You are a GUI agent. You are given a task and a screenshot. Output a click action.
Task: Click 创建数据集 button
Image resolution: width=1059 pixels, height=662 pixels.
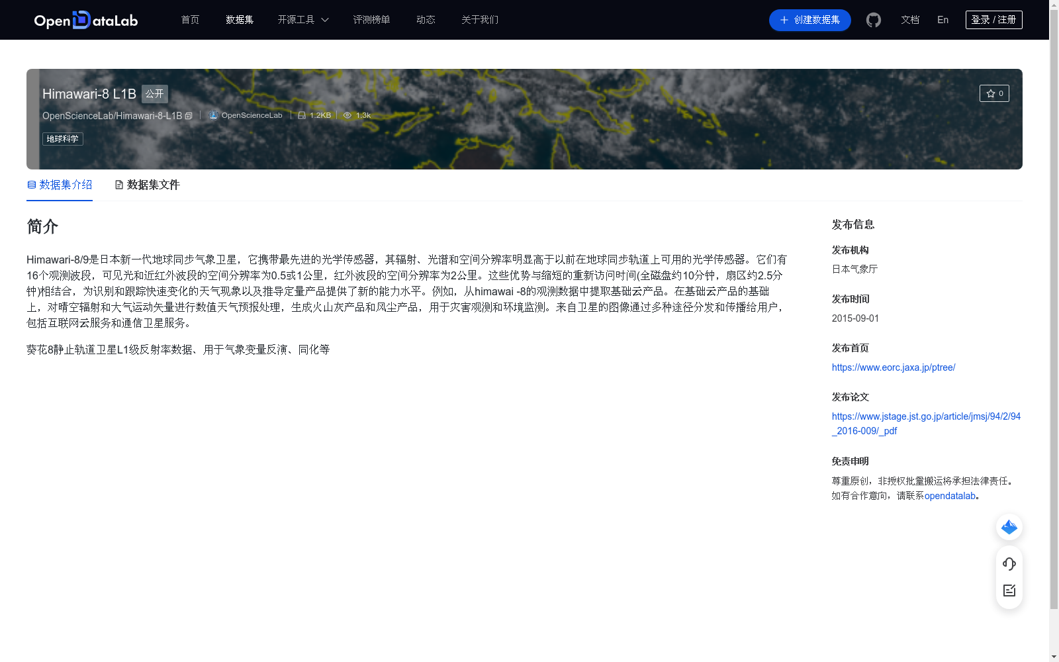810,20
